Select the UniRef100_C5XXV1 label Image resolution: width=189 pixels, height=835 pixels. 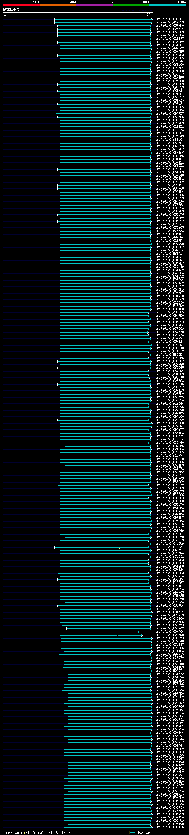click(x=170, y=338)
